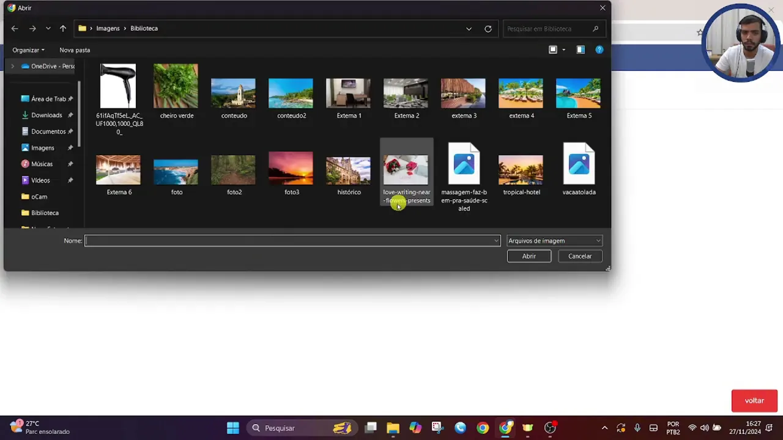The image size is (783, 440).
Task: Open Downloads in the sidebar
Action: tap(46, 115)
